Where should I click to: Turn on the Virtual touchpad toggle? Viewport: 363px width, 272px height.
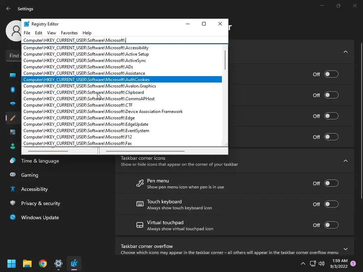(331, 225)
